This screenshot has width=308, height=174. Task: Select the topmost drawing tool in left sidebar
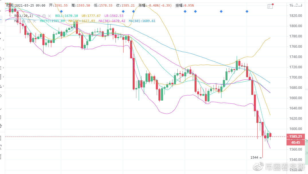2,11
